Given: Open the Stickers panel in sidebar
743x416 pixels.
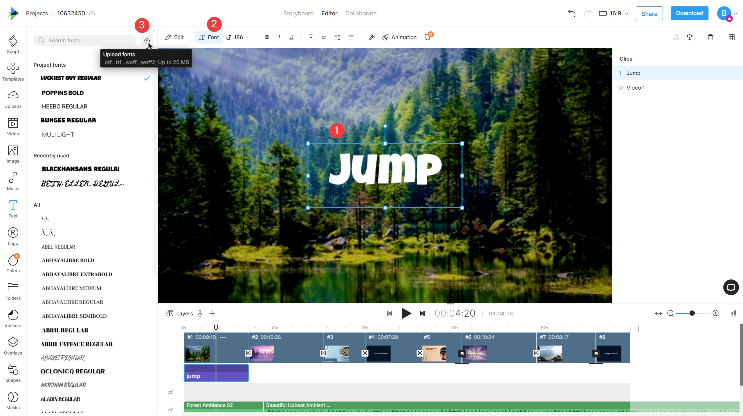Looking at the screenshot, I should pos(13,318).
